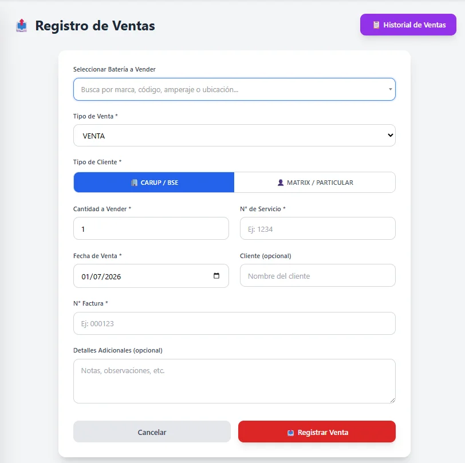Viewport: 465px width, 463px height.
Task: Grab the Detalles Adicionales textarea corner handle
Action: click(392, 401)
